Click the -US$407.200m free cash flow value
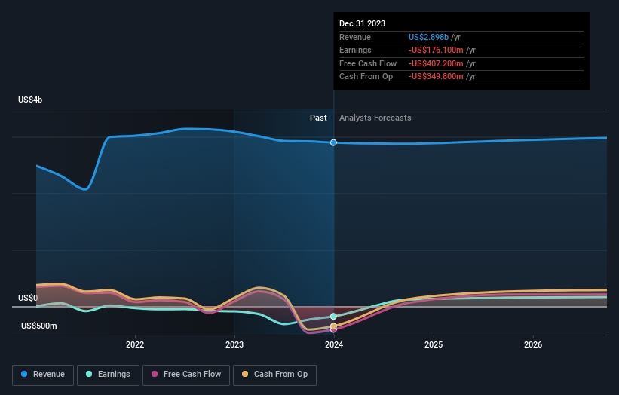This screenshot has height=395, width=619. click(x=436, y=63)
